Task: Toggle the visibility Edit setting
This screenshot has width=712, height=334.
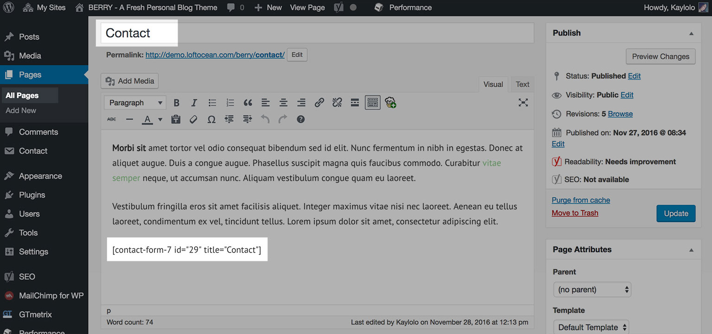Action: click(627, 95)
